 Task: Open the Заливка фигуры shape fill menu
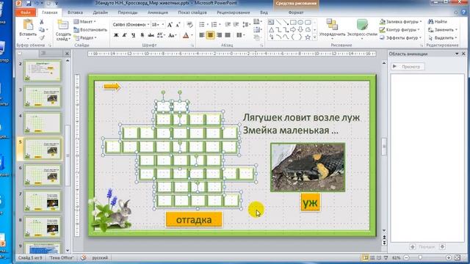[x=400, y=21]
